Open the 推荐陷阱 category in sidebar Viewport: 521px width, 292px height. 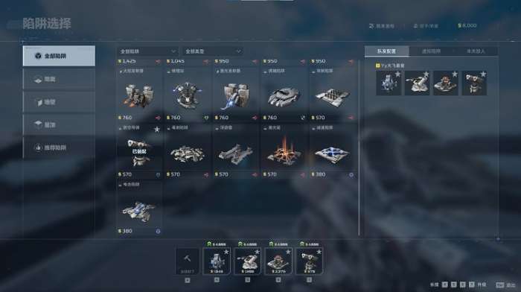coord(59,147)
